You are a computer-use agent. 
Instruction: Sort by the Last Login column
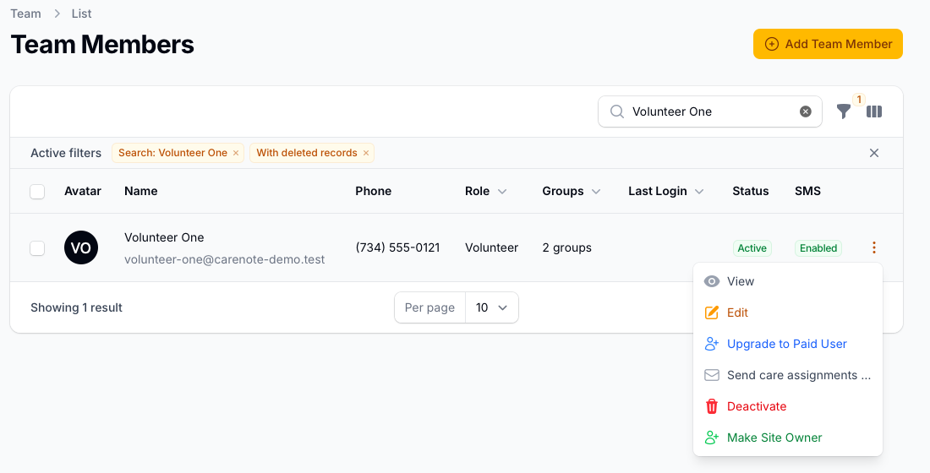[x=666, y=192]
